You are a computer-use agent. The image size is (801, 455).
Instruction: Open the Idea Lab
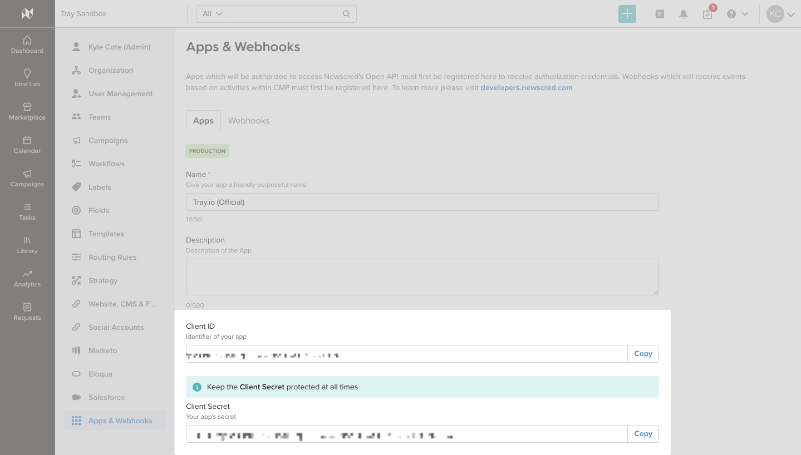tap(27, 78)
